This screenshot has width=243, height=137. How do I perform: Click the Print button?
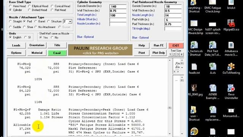142,53
